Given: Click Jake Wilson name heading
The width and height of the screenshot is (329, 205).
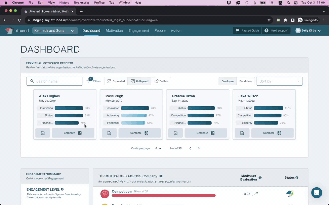Looking at the screenshot, I should [x=248, y=96].
